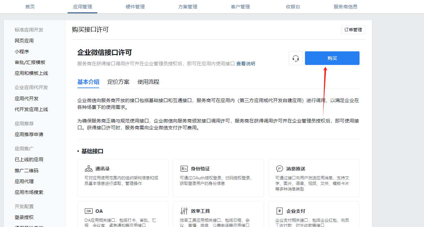Click the 企业支付 yen icon
424x227 pixels.
coord(280,211)
